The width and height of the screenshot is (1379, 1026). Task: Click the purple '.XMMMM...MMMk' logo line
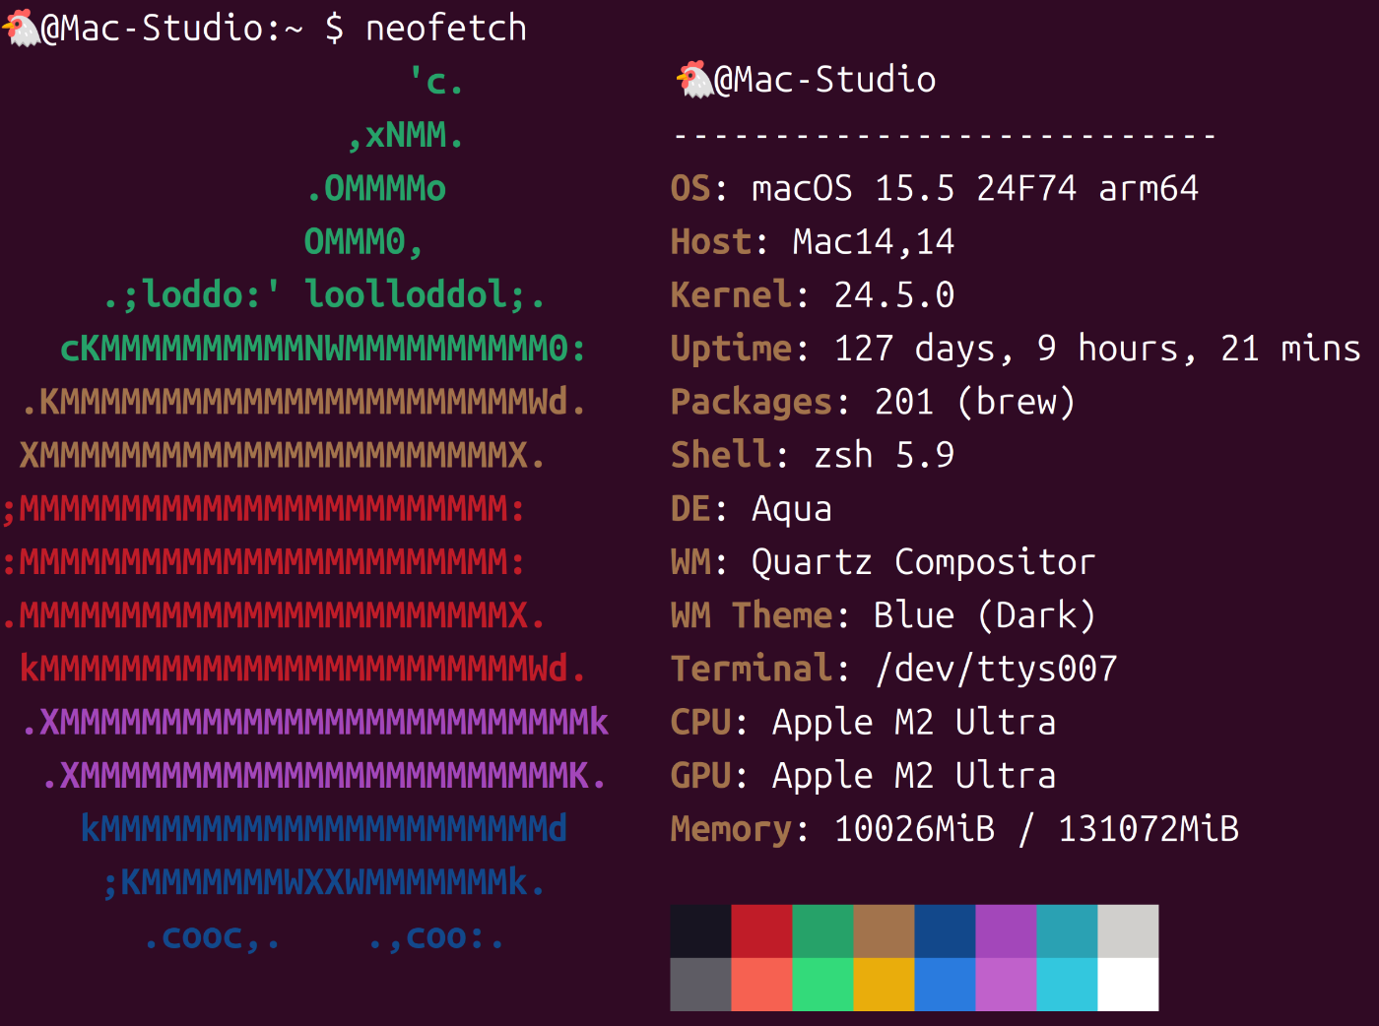coord(315,723)
